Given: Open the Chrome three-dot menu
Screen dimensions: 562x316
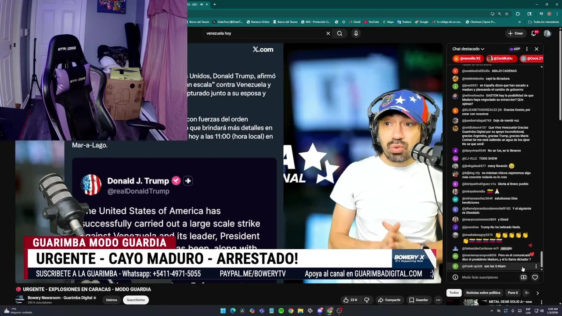Looking at the screenshot, I should [x=558, y=14].
